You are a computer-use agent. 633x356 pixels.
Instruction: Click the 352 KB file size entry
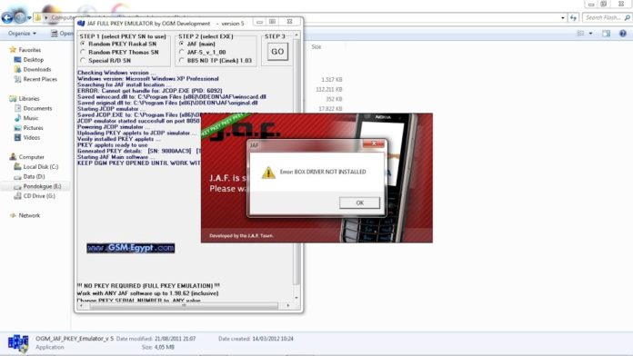pos(334,99)
